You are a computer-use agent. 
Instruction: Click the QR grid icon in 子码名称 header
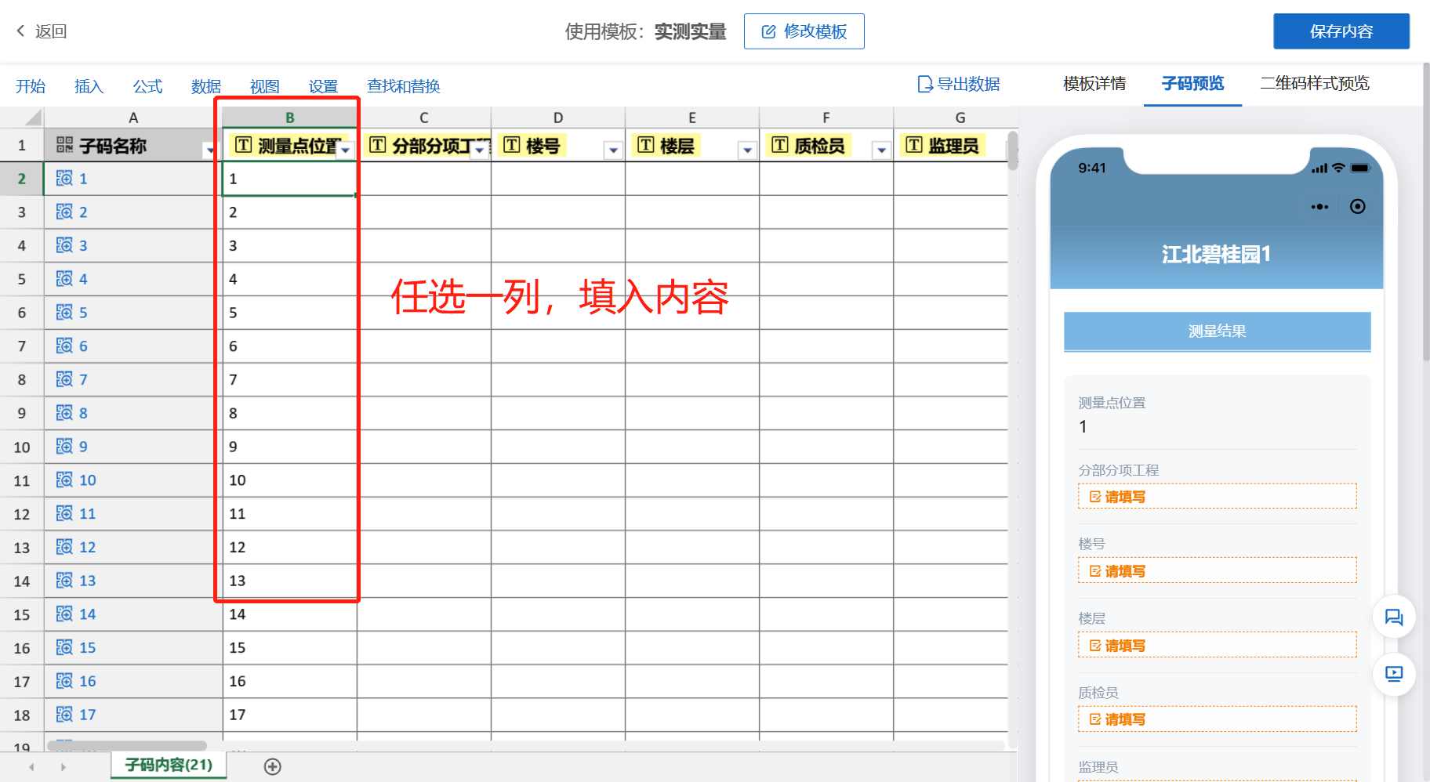point(64,145)
